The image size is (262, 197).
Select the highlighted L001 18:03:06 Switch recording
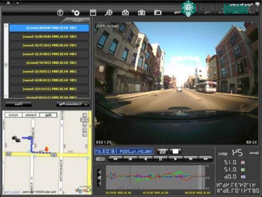(x=49, y=28)
